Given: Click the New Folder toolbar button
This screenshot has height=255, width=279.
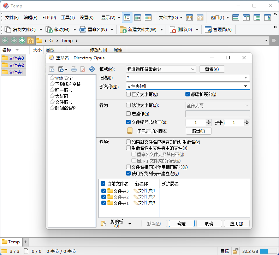Looking at the screenshot, I should click(138, 30).
